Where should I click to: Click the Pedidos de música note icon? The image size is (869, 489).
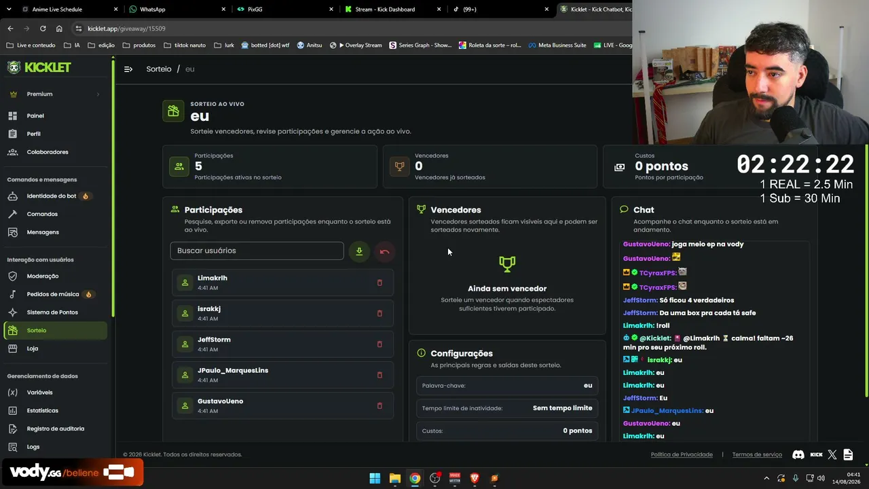click(x=12, y=295)
